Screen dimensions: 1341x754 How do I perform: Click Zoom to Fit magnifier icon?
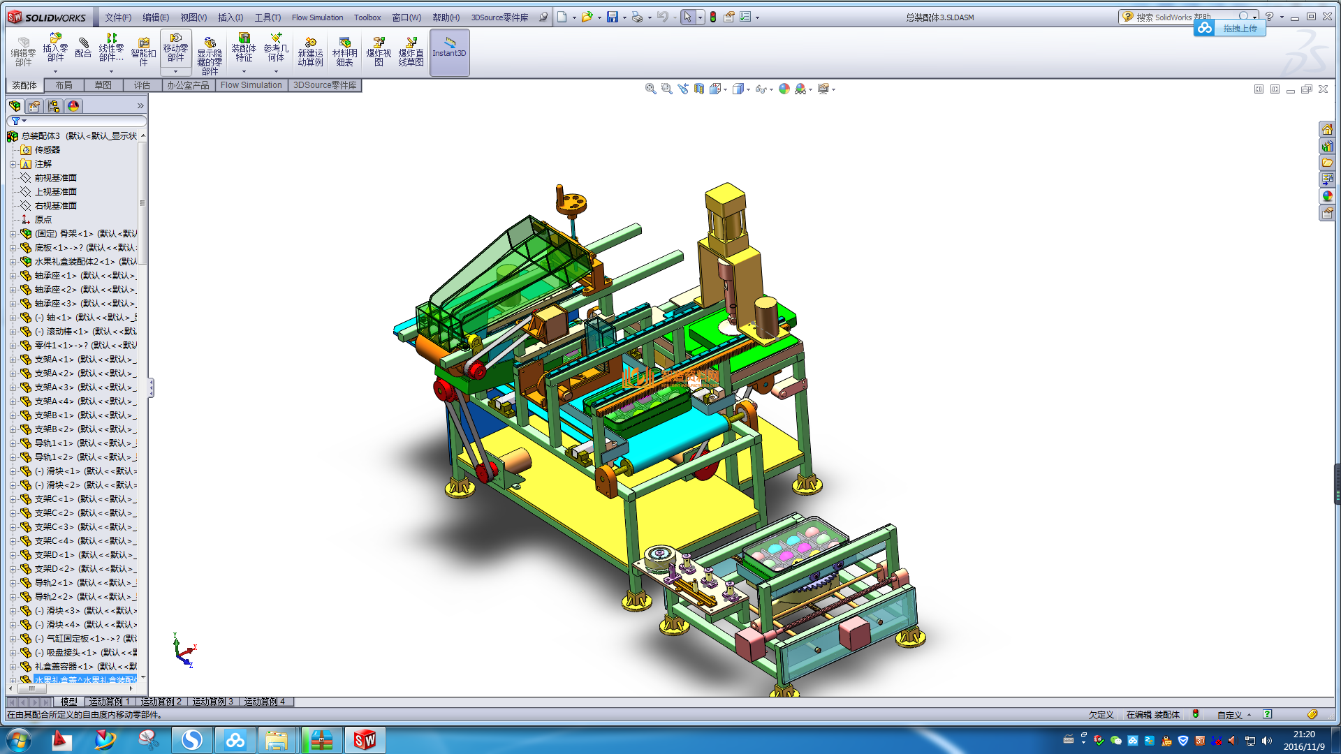pos(650,89)
